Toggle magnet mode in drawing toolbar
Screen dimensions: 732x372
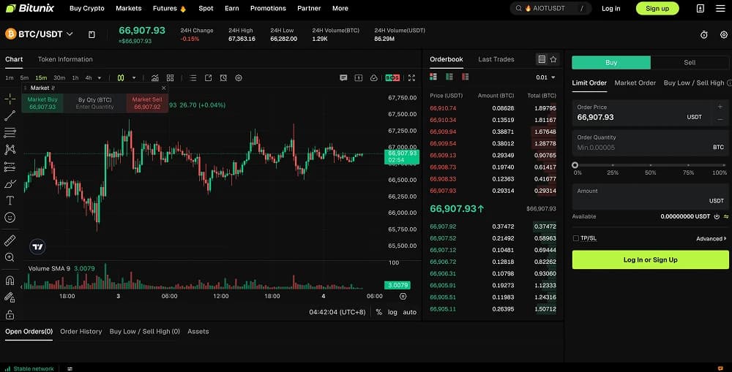click(x=10, y=280)
